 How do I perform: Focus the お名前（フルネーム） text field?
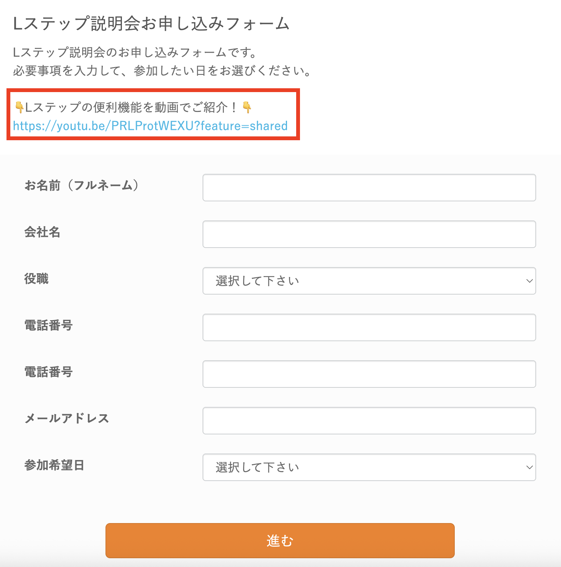369,188
